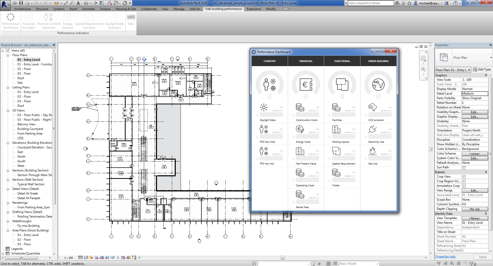Select the Gas Use flame icon
The image size is (493, 266).
tap(373, 151)
